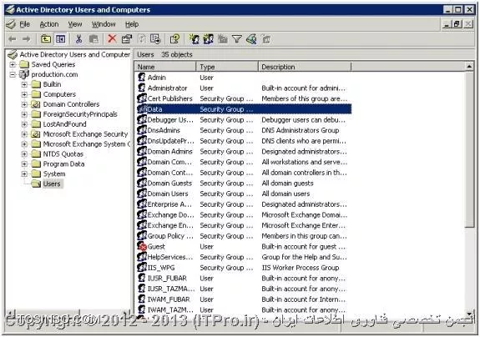This screenshot has width=480, height=337.
Task: Click the Help toolbar icon
Action: point(174,39)
